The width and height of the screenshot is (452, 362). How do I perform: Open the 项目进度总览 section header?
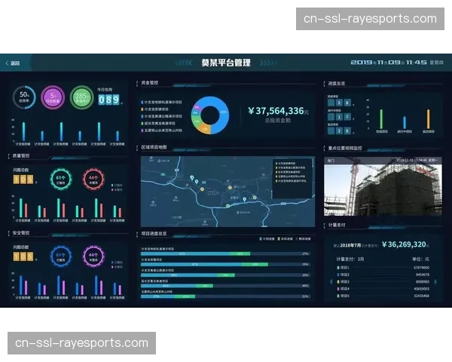(154, 233)
